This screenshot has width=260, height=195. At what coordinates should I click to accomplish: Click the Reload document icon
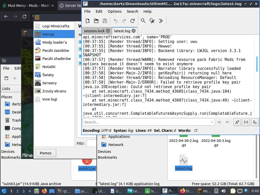click(x=133, y=21)
